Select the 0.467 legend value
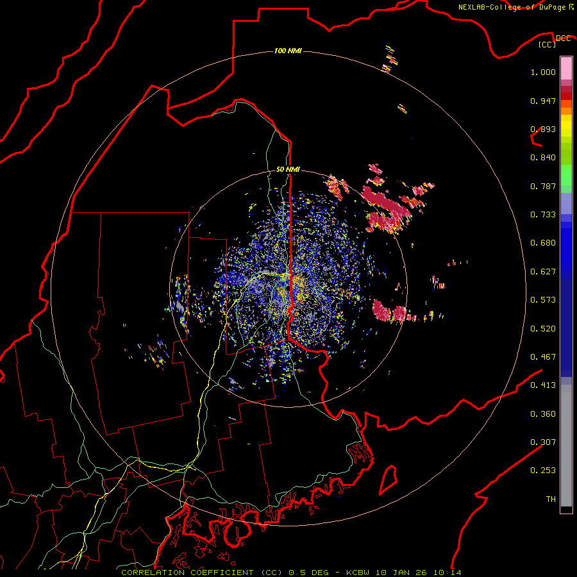 point(543,357)
